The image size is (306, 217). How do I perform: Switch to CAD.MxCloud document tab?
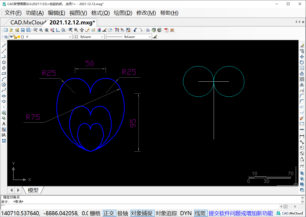[28, 22]
